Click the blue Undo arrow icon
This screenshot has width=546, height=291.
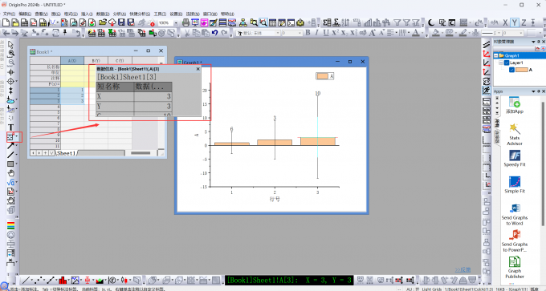[x=215, y=33]
